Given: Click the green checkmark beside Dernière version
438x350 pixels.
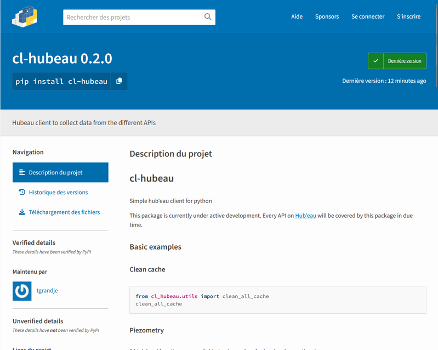Looking at the screenshot, I should click(x=376, y=61).
